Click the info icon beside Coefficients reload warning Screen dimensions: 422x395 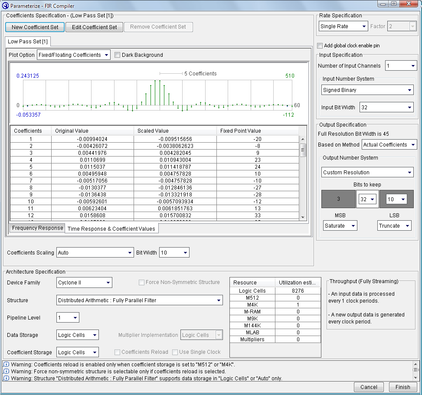point(6,364)
